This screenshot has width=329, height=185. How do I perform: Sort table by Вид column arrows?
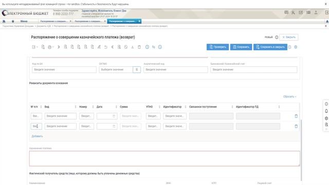[x=76, y=107]
